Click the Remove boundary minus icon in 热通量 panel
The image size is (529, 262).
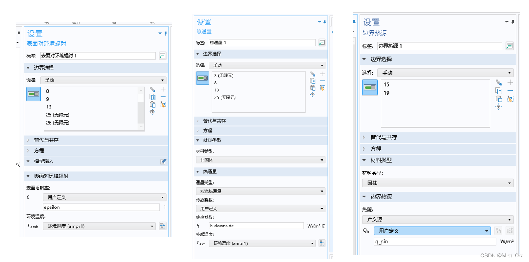[323, 81]
